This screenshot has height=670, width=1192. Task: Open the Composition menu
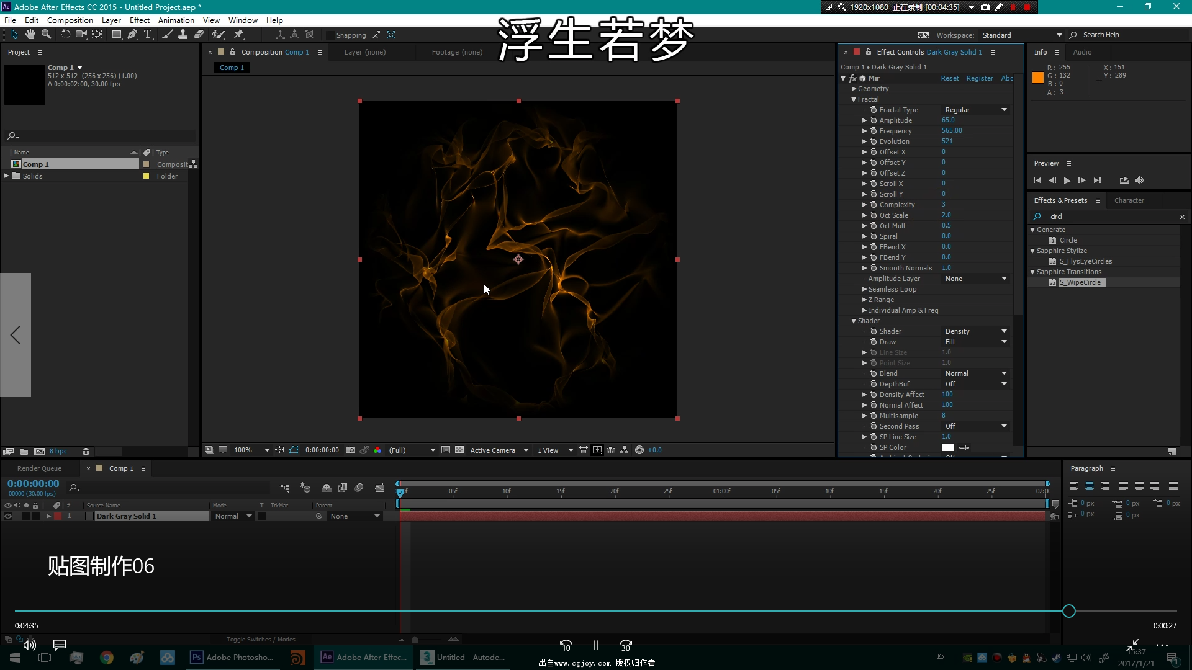tap(70, 20)
